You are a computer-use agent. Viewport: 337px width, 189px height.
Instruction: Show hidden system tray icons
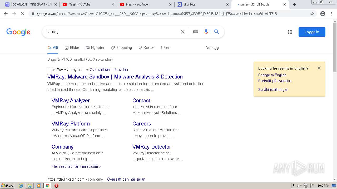coord(294,186)
